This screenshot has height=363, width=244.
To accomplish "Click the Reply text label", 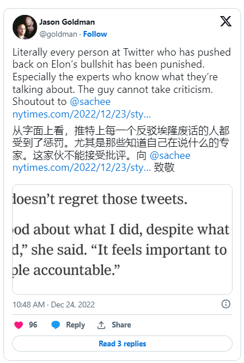I will click(x=76, y=325).
